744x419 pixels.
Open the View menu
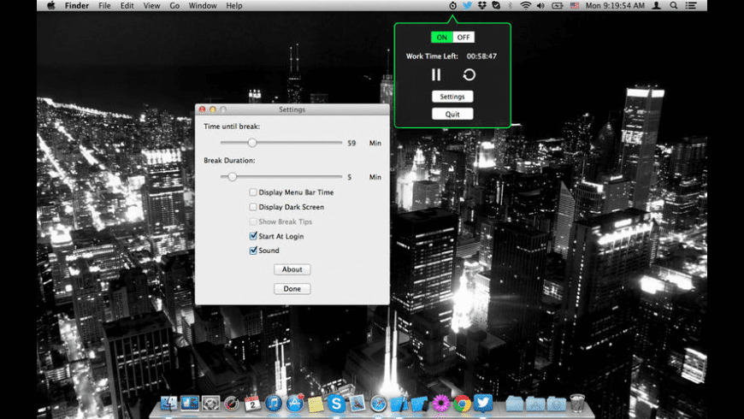coord(151,6)
